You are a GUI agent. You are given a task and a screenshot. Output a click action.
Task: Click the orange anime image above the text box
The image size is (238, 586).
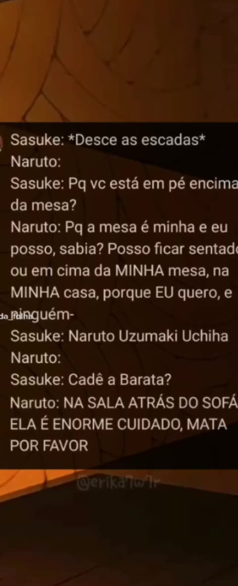[x=119, y=61]
